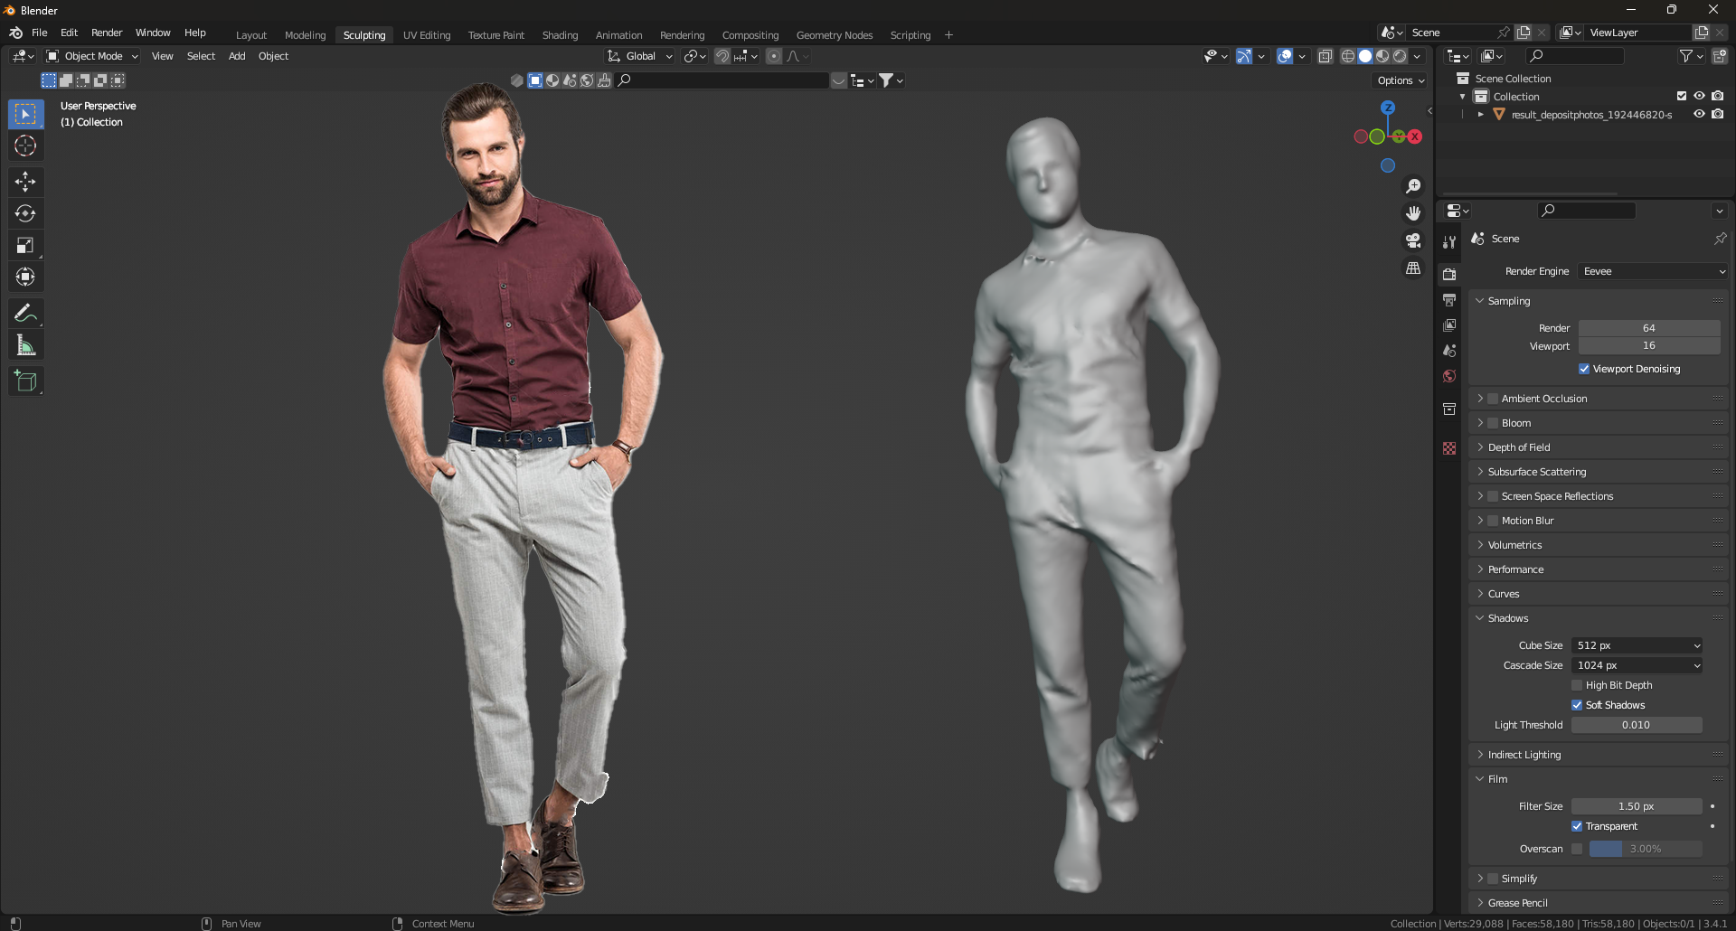Select the Rotate tool

point(25,213)
